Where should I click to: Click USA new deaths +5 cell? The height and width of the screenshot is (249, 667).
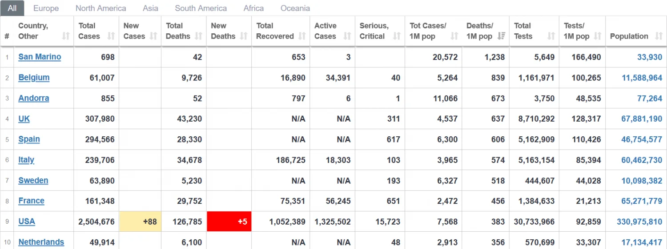(229, 221)
